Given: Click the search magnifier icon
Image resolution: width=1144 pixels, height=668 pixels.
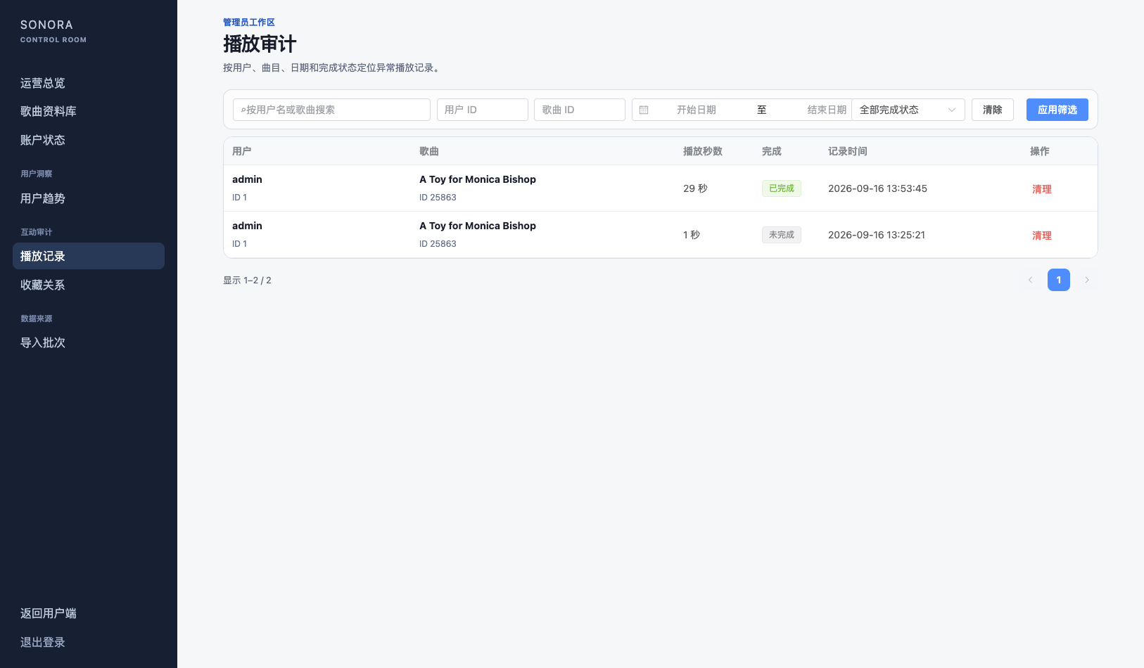Looking at the screenshot, I should pyautogui.click(x=243, y=110).
